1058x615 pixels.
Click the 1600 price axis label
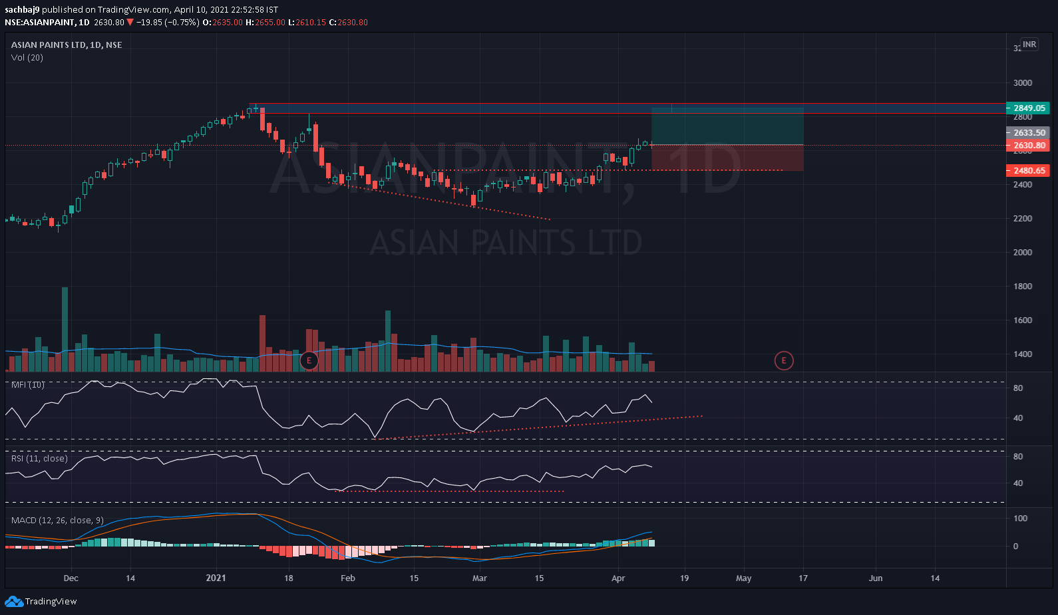(1023, 320)
